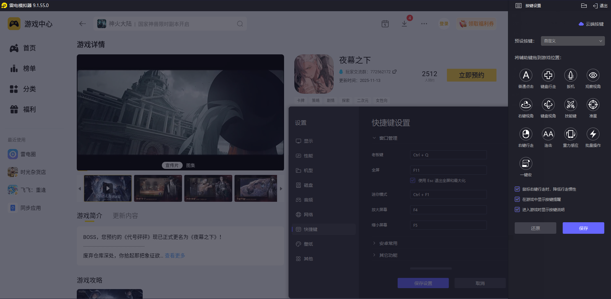Select the 观察视角 view key icon
This screenshot has width=611, height=299.
point(593,75)
